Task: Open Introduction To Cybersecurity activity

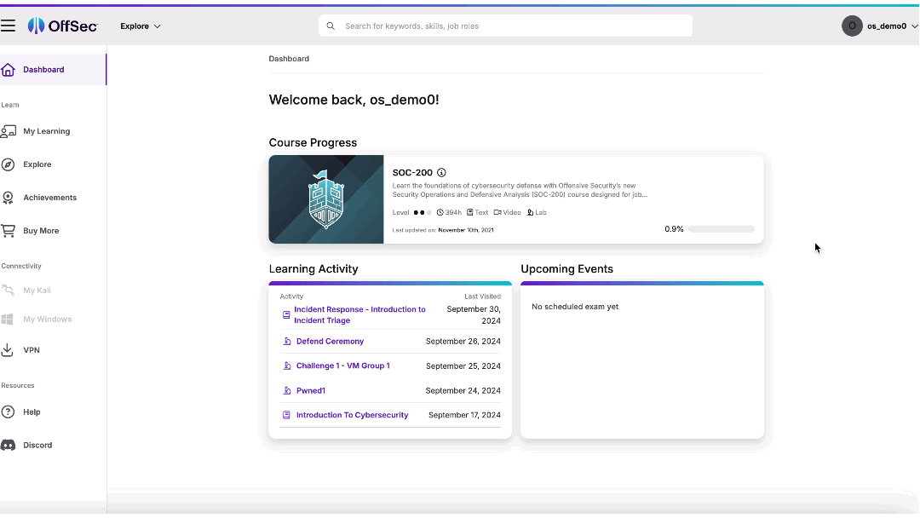Action: point(352,415)
